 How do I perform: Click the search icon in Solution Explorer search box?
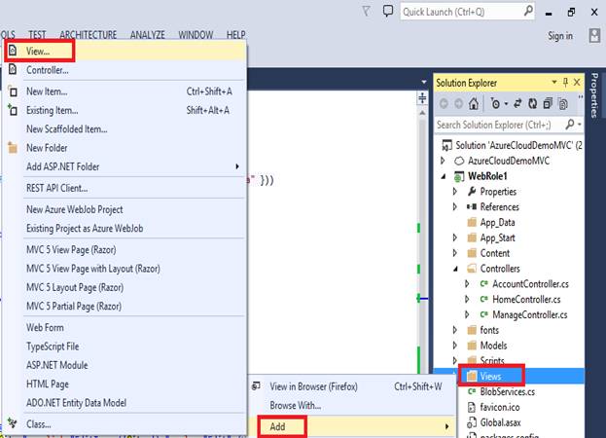(x=570, y=124)
